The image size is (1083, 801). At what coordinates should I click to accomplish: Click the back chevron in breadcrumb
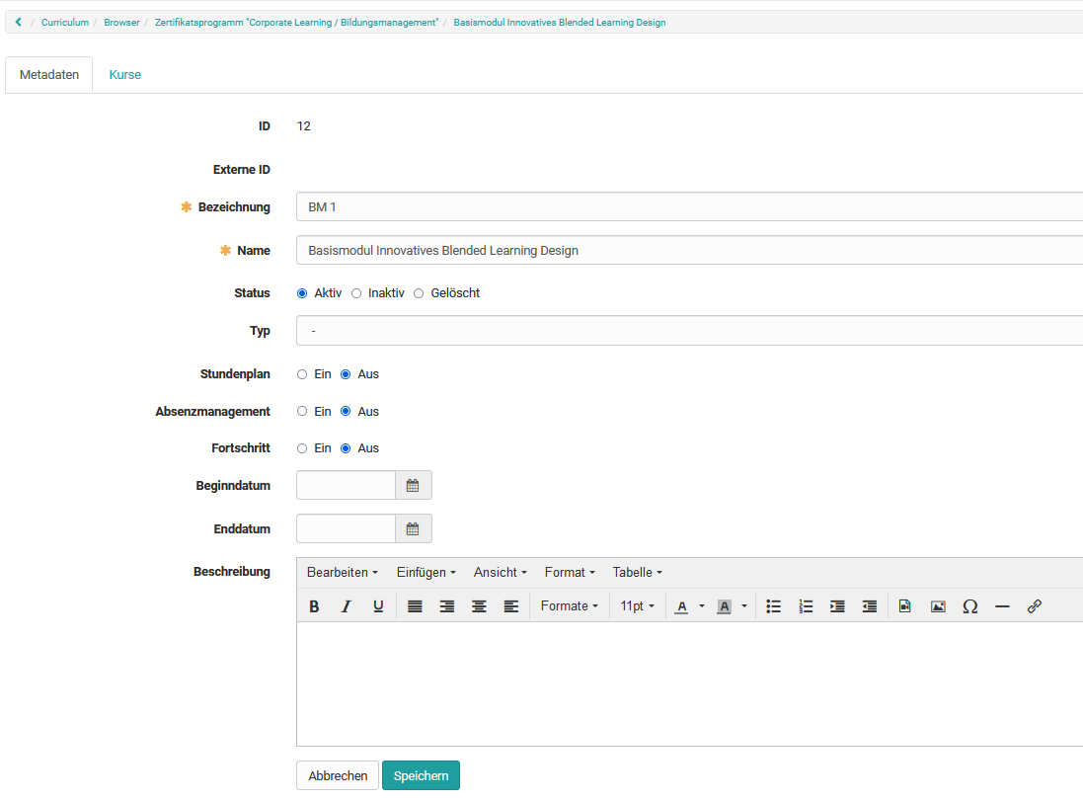coord(19,22)
